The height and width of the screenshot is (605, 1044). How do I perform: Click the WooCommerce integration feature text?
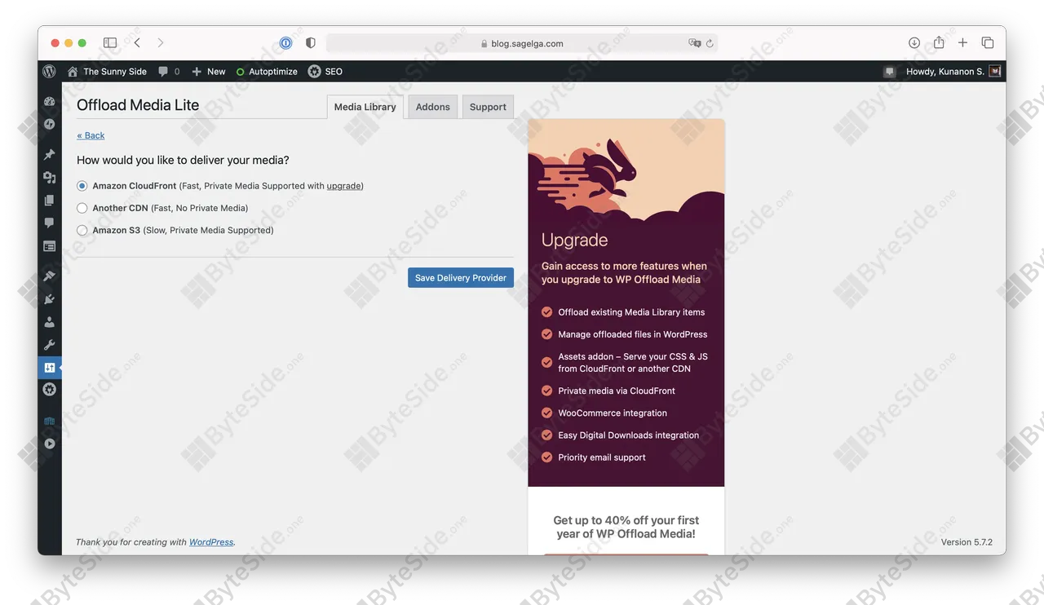coord(613,413)
